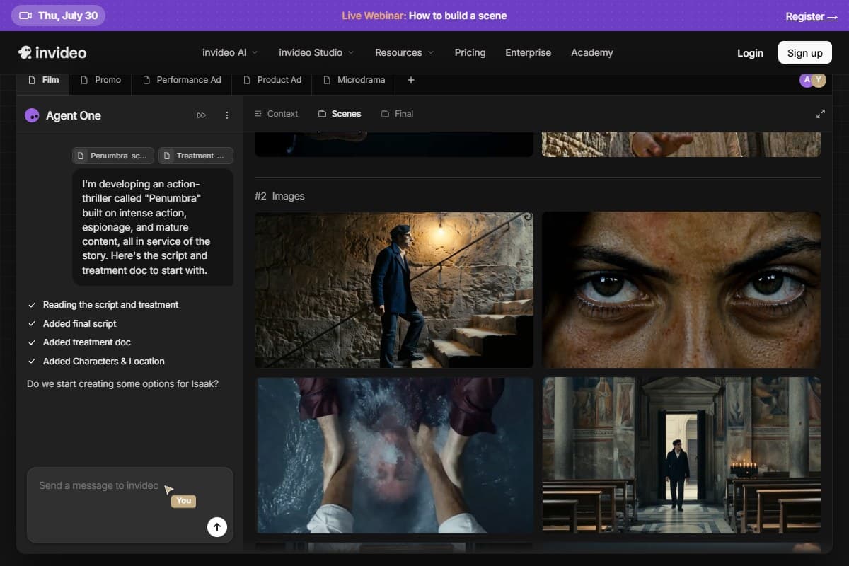Open the Enterprise page
Viewport: 849px width, 566px height.
tap(528, 52)
